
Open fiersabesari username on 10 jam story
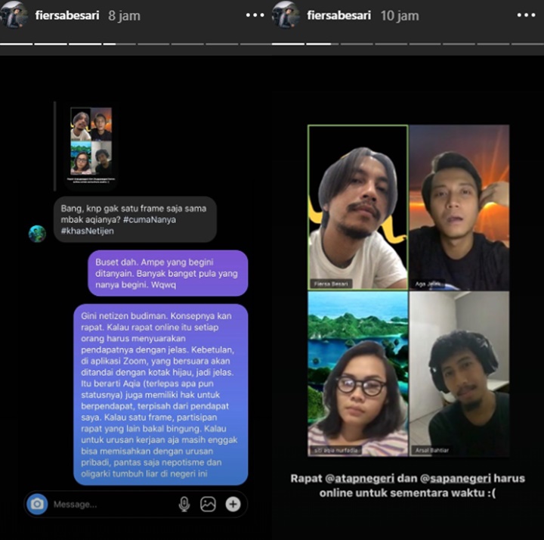339,16
